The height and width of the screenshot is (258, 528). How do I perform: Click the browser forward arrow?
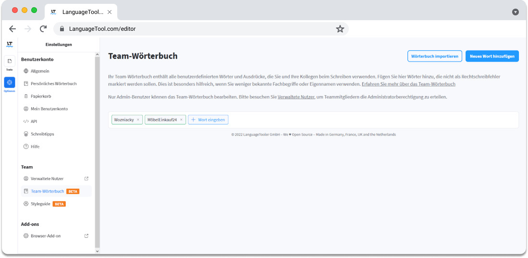[x=28, y=29]
